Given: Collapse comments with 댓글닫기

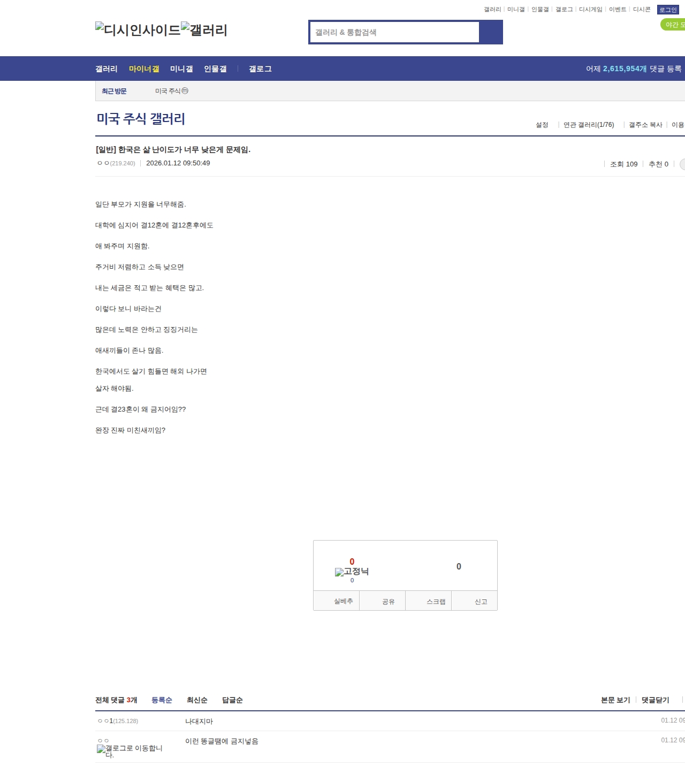Looking at the screenshot, I should 655,700.
